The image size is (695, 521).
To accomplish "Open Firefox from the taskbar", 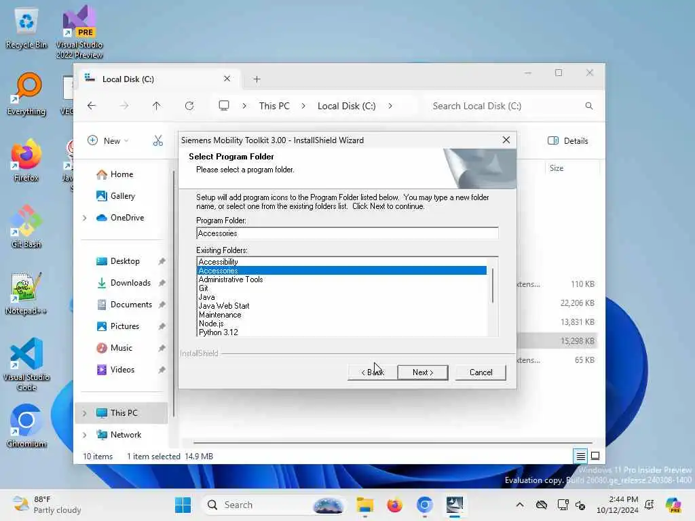I will tap(394, 505).
